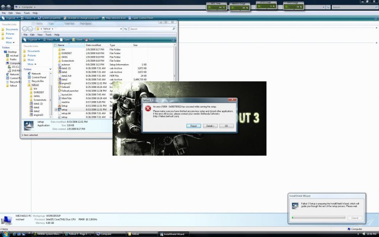This screenshot has height=237, width=379.
Task: Switch to NVIDIA System Monitor taskbar button
Action: tap(48, 234)
